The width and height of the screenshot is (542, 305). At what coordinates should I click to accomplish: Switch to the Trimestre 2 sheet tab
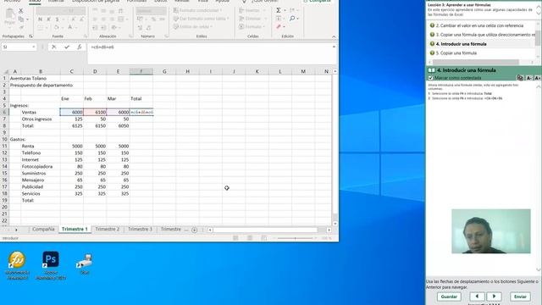(108, 230)
